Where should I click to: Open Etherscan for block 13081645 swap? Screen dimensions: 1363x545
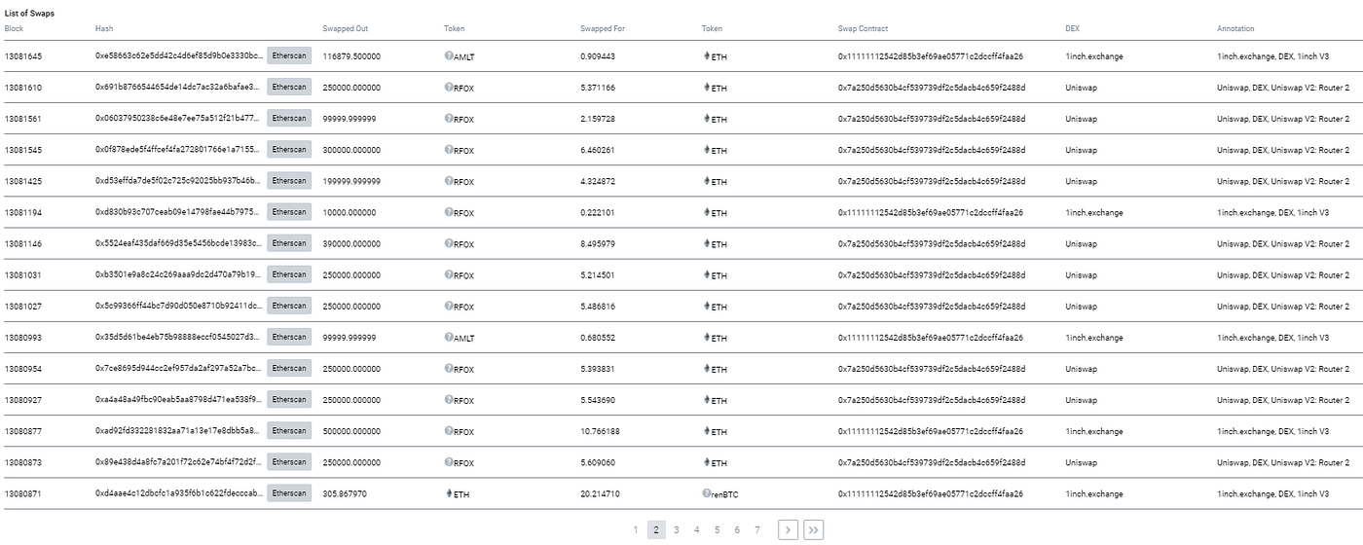(x=289, y=55)
